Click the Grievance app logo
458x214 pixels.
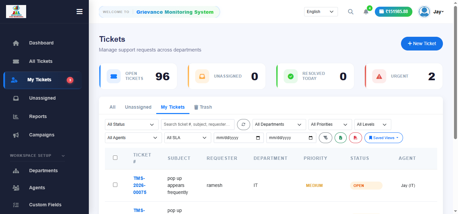click(16, 12)
